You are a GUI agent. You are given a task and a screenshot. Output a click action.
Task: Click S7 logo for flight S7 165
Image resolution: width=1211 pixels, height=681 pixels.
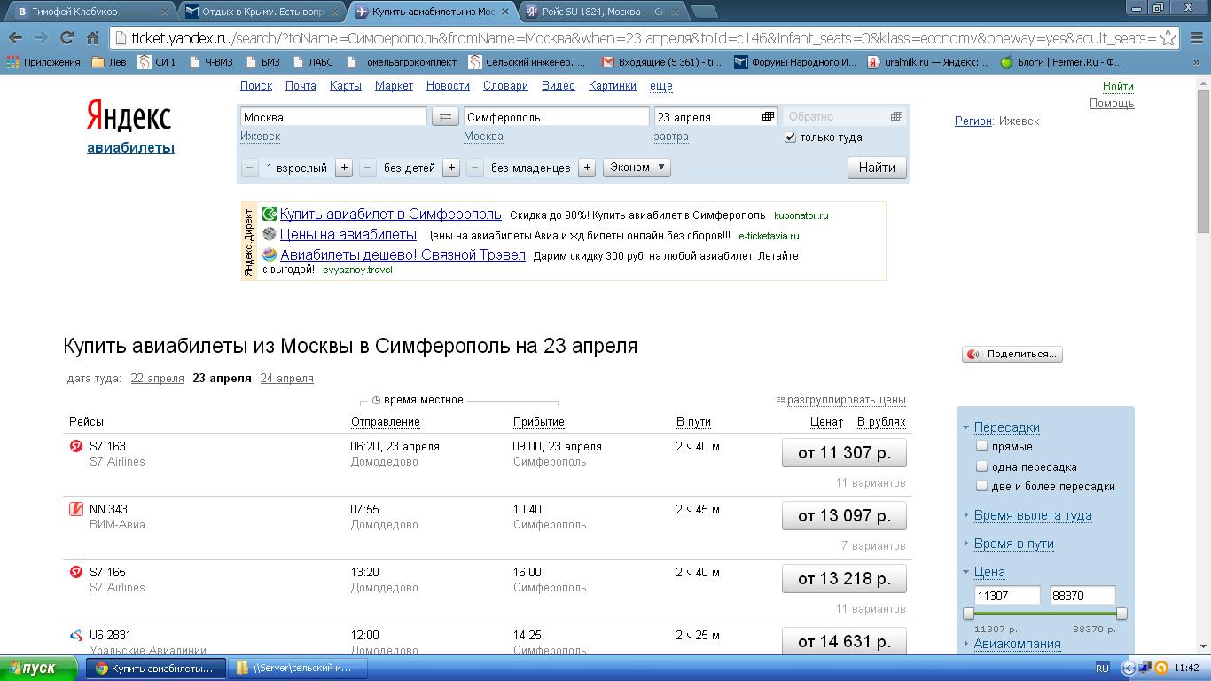click(76, 572)
